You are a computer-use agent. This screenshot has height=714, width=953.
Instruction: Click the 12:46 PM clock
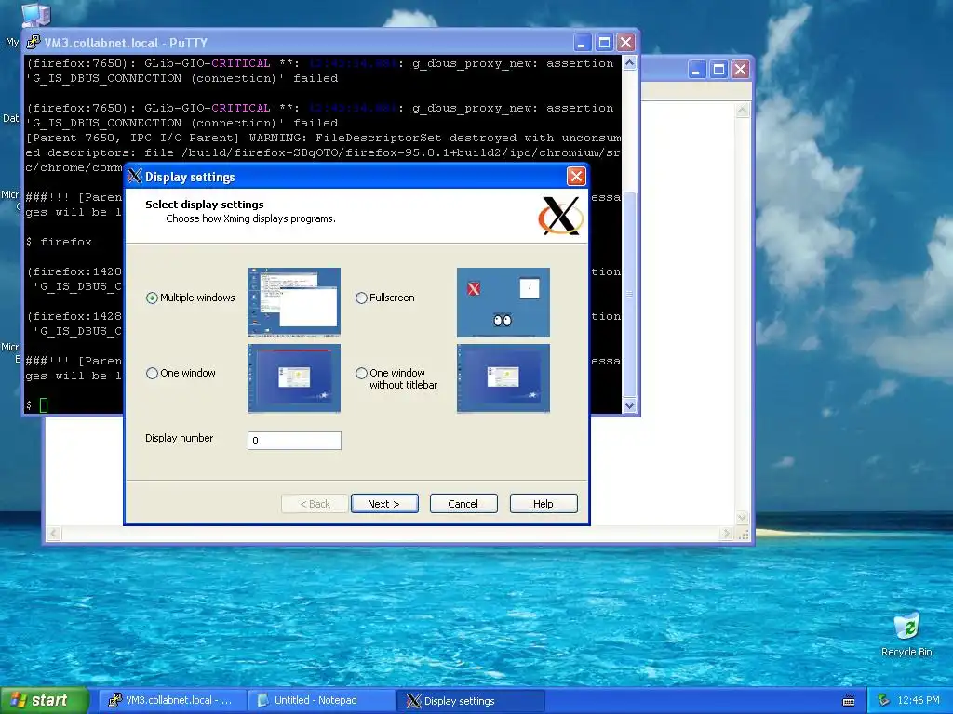[x=919, y=700]
